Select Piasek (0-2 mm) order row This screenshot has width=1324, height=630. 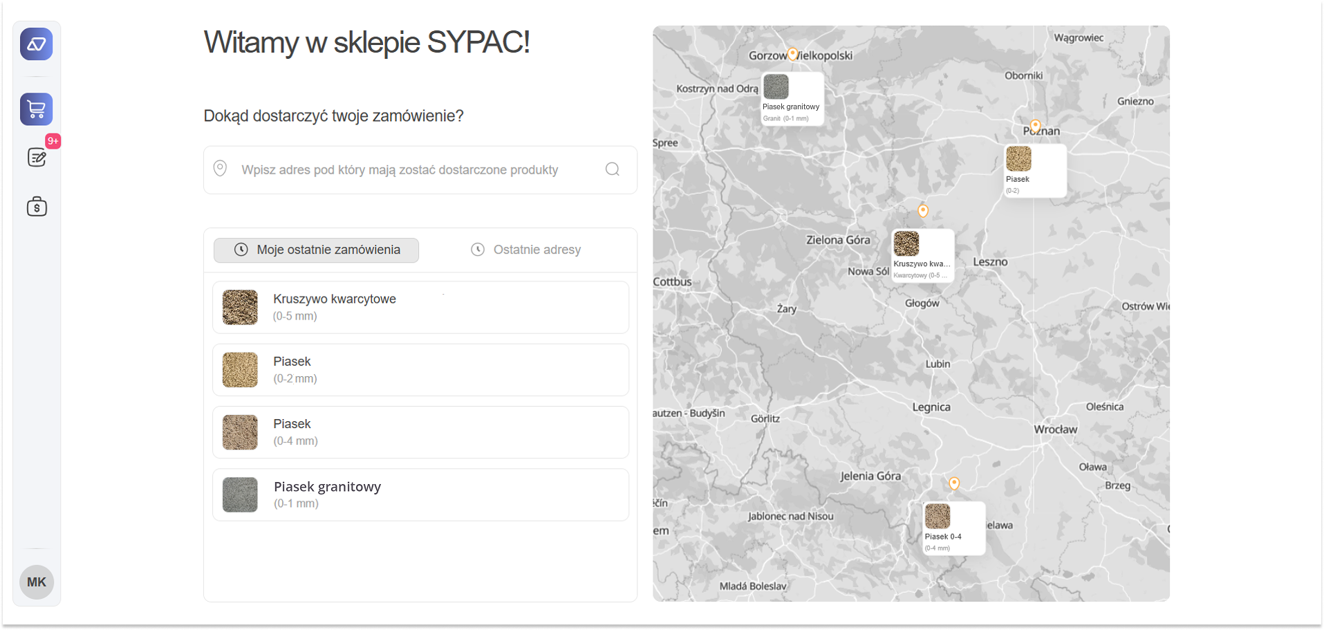point(420,370)
